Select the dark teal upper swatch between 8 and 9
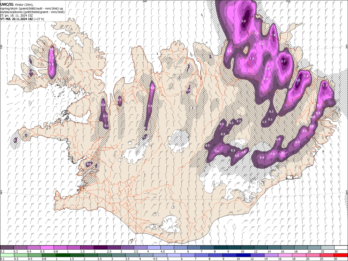The image size is (348, 261). [x=220, y=247]
